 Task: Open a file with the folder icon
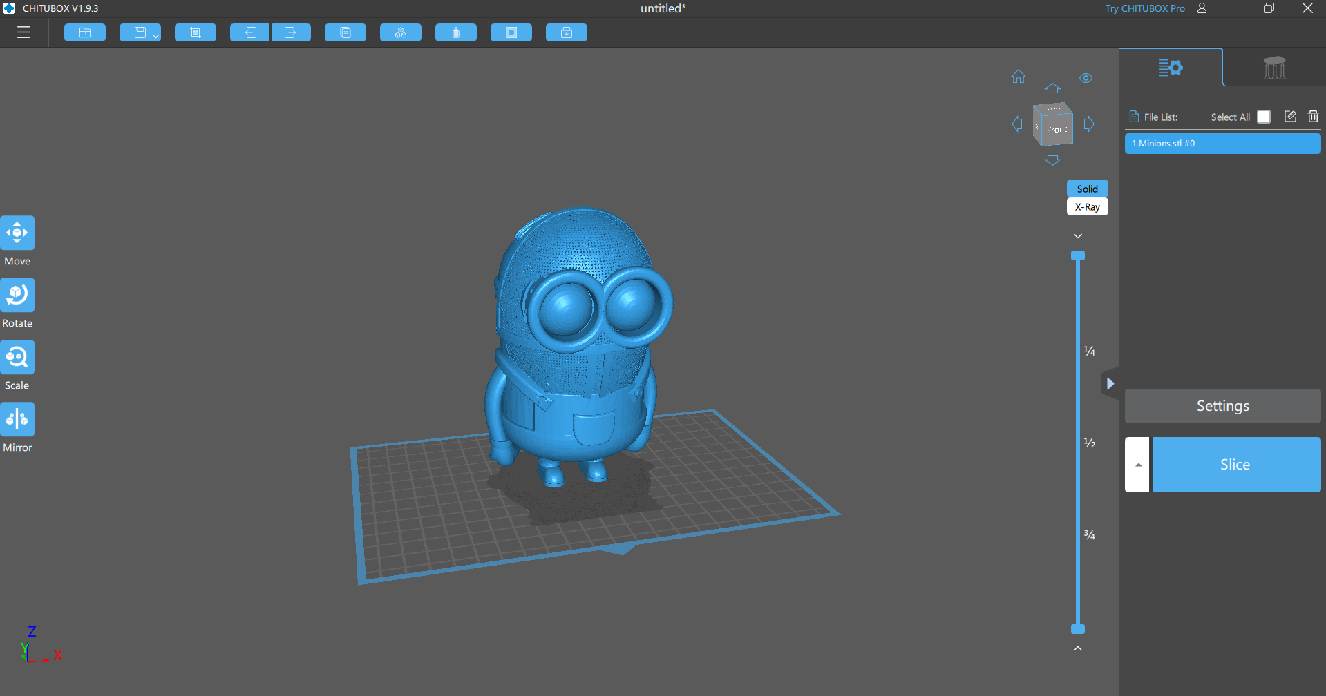coord(85,32)
